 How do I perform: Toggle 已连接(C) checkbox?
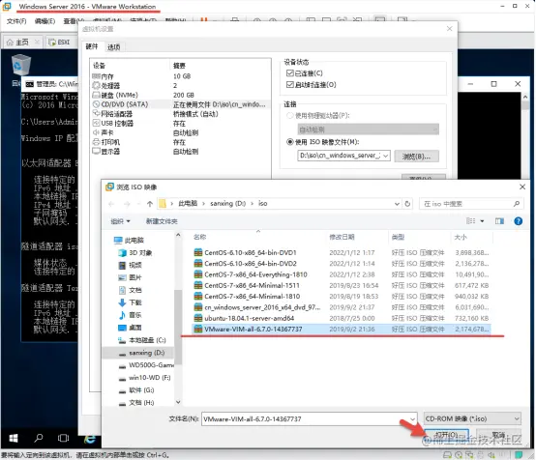coord(290,73)
